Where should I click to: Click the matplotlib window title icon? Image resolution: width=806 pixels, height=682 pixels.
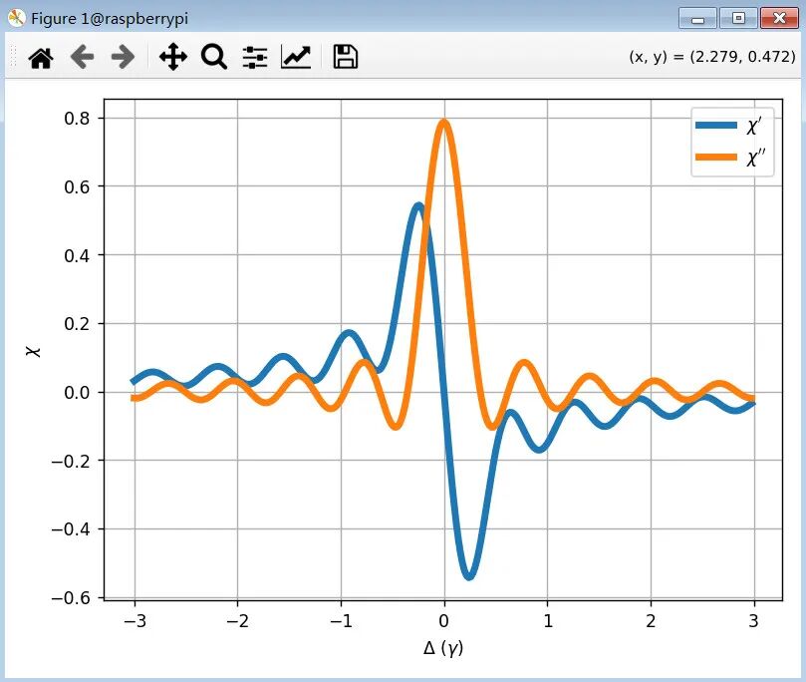pyautogui.click(x=17, y=19)
